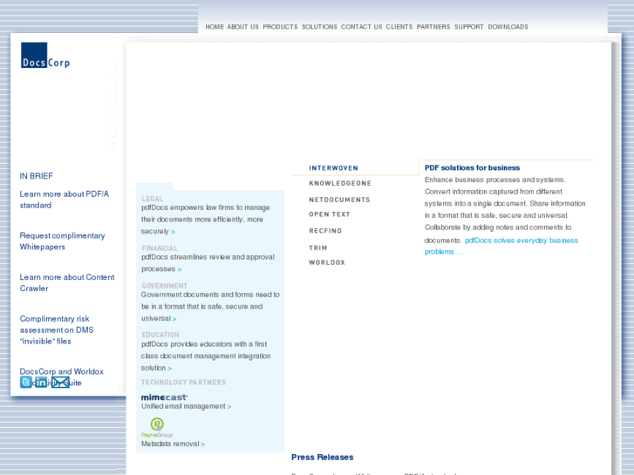The image size is (634, 475).
Task: Open 'Learn more about PDF/A standard' link
Action: point(65,200)
